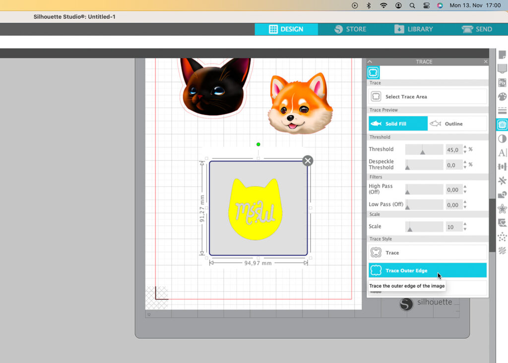Image resolution: width=508 pixels, height=363 pixels.
Task: Collapse the Trace panel with the chevron
Action: tap(370, 61)
